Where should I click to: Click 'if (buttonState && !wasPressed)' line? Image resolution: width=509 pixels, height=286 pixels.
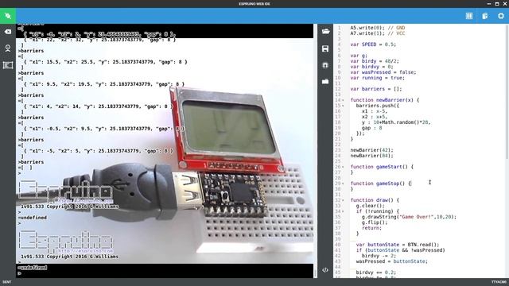400,250
